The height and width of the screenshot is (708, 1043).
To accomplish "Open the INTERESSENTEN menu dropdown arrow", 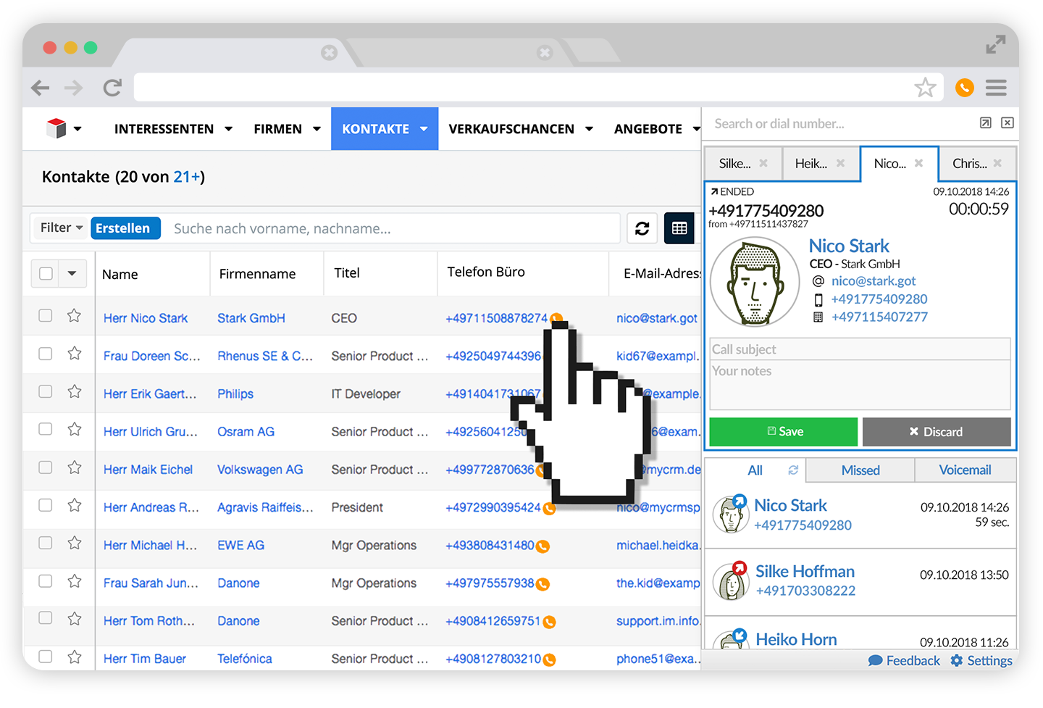I will click(x=228, y=129).
